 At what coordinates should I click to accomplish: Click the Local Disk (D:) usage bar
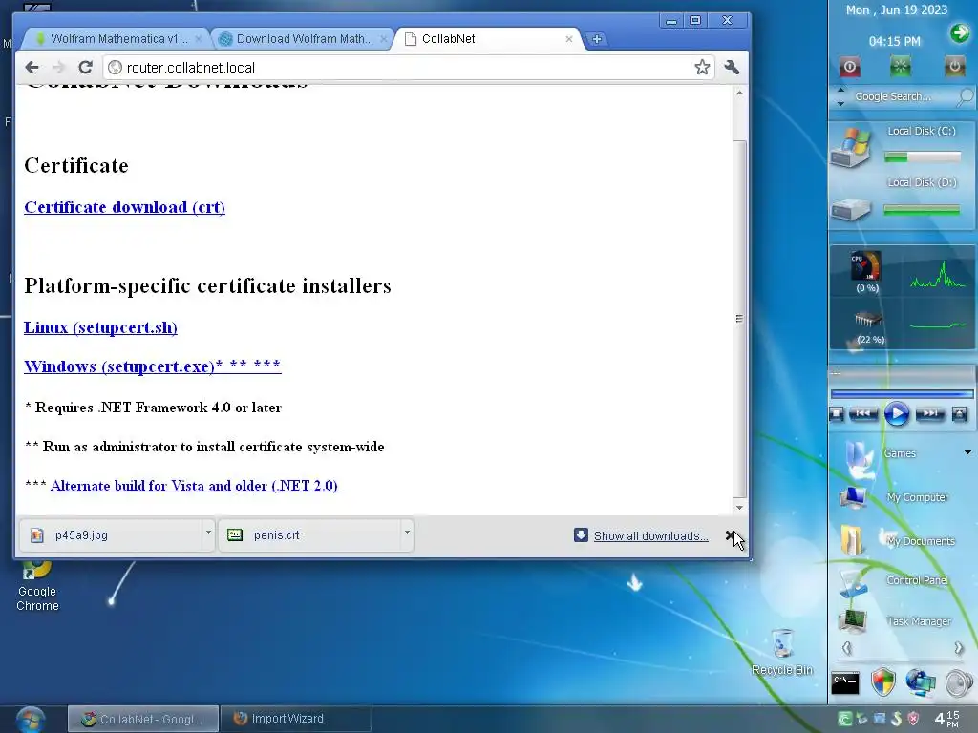coord(922,211)
